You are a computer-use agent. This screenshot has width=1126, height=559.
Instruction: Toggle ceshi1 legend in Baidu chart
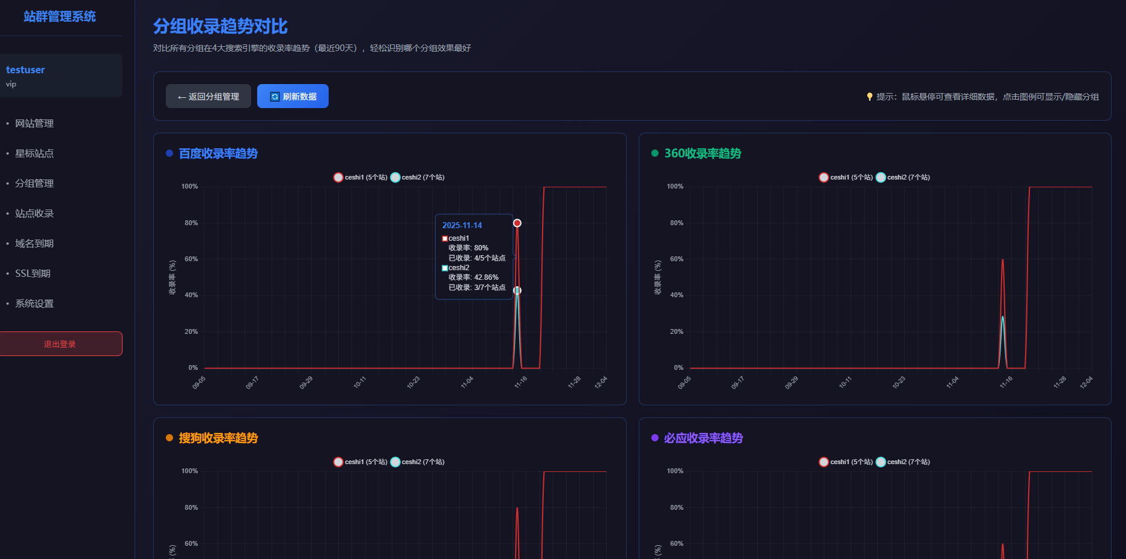(361, 177)
